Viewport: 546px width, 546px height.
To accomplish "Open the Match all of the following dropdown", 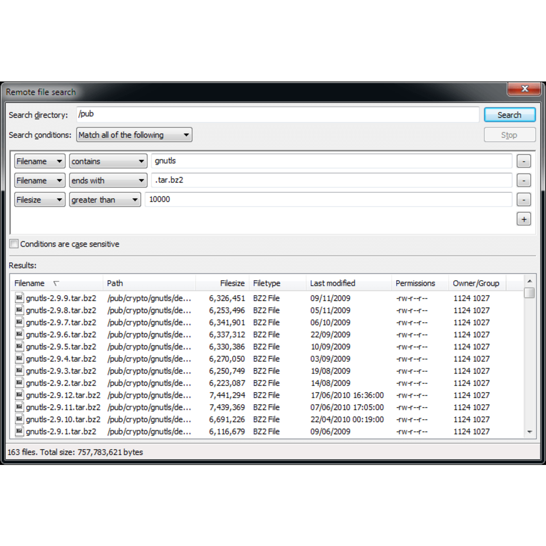I will coord(134,135).
